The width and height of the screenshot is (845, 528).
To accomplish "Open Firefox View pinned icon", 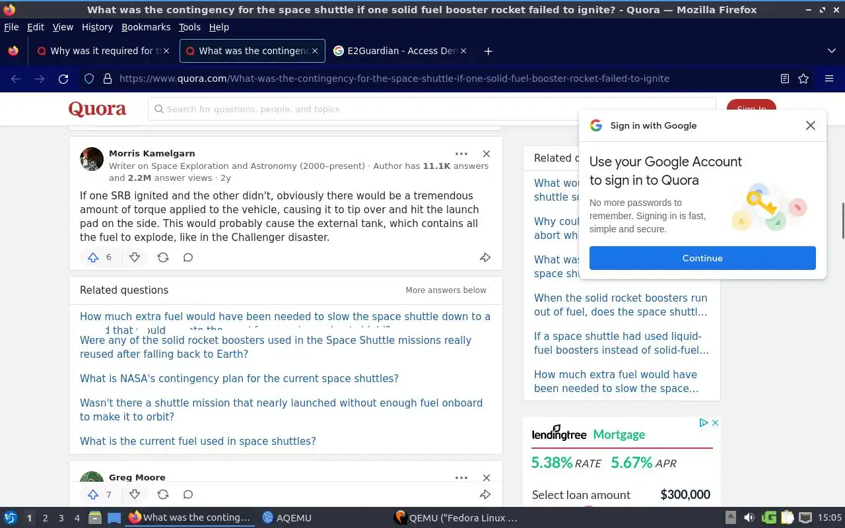I will (x=13, y=51).
